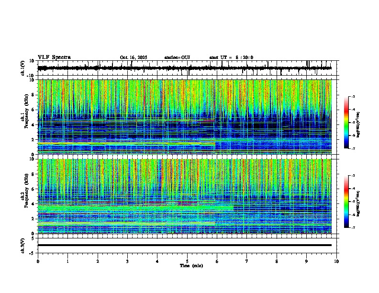379x293 pixels.
Task: Click time axis tick label "0"
Action: pos(38,261)
